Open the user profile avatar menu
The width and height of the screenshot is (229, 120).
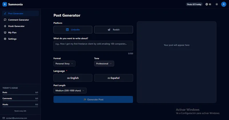pyautogui.click(x=224, y=4)
